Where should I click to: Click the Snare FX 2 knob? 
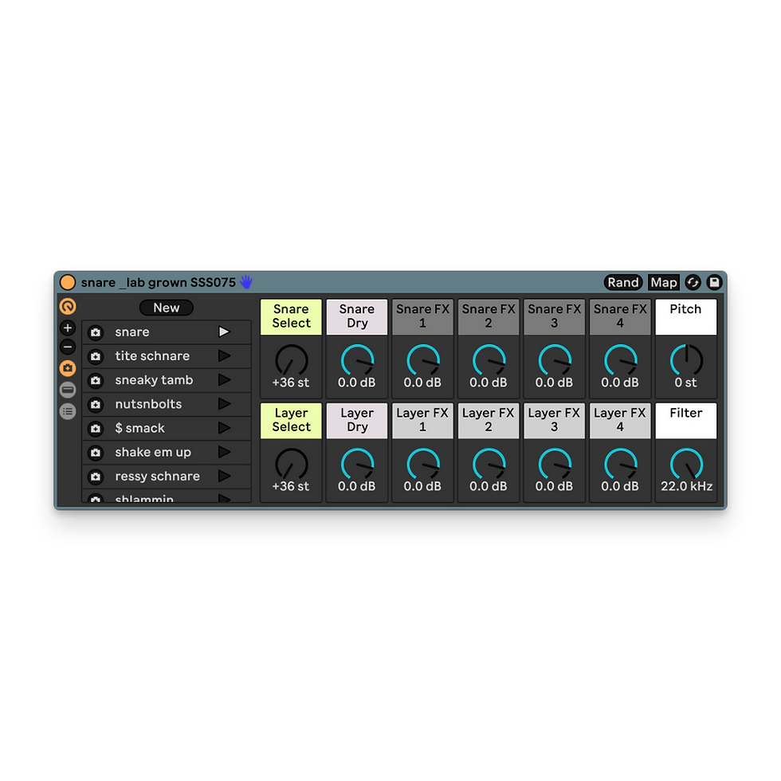(489, 360)
